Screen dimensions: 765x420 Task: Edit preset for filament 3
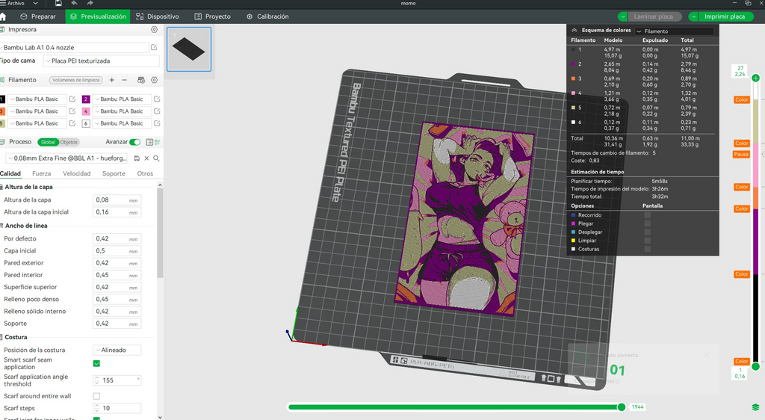point(72,111)
